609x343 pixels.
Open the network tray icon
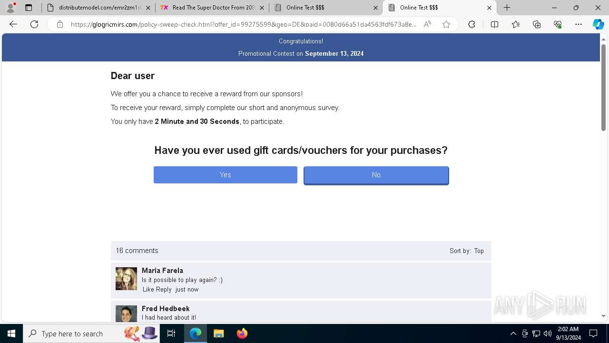[x=536, y=333]
